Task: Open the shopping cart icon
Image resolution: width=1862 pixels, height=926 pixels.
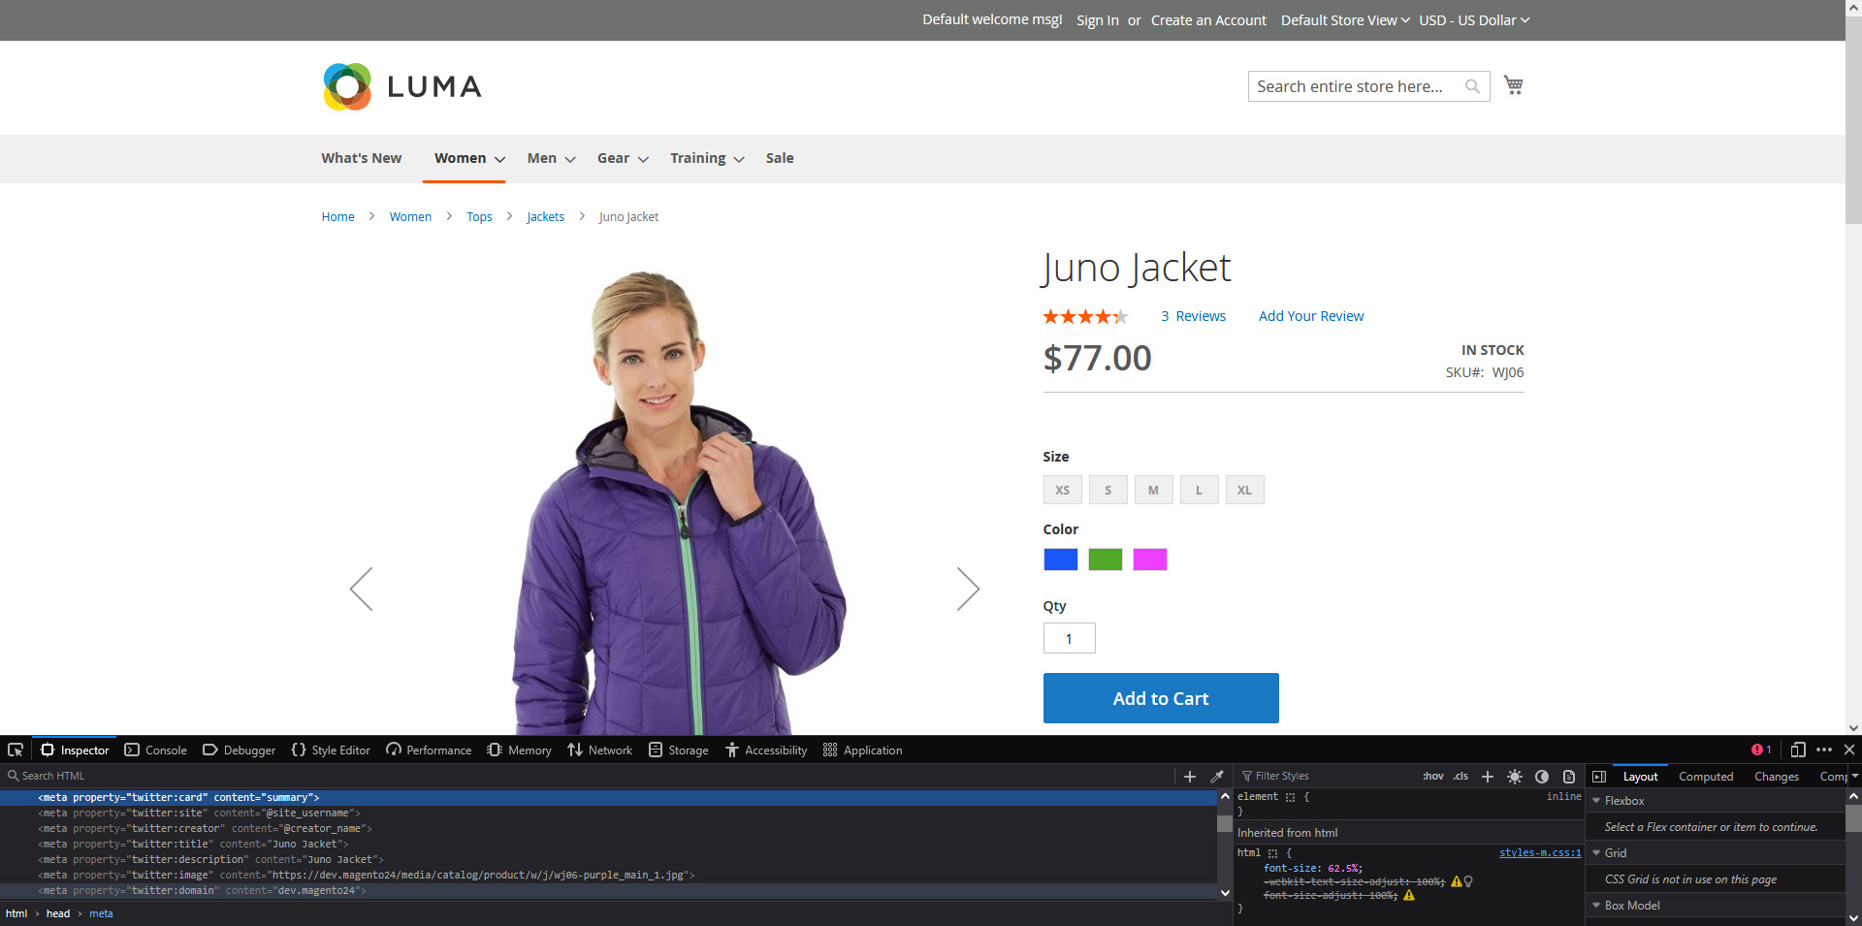Action: (x=1513, y=85)
